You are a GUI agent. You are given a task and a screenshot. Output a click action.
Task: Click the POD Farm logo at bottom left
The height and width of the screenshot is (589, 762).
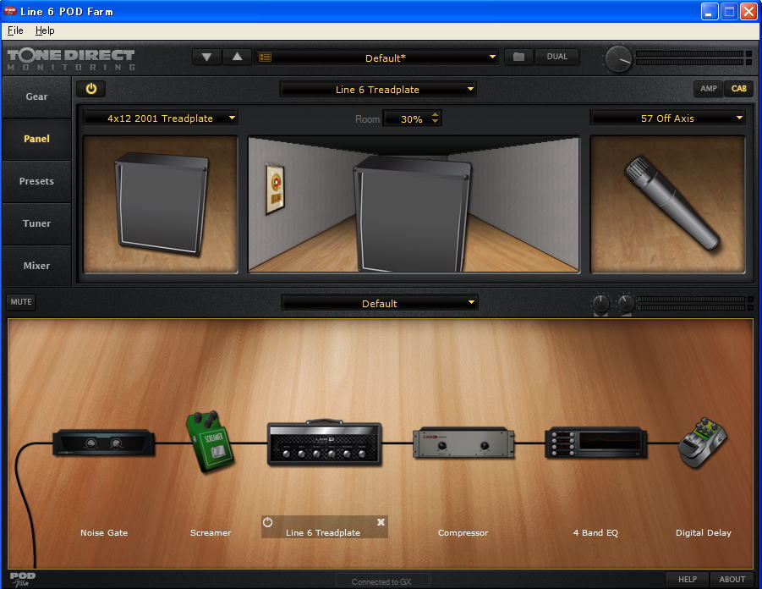tap(22, 579)
